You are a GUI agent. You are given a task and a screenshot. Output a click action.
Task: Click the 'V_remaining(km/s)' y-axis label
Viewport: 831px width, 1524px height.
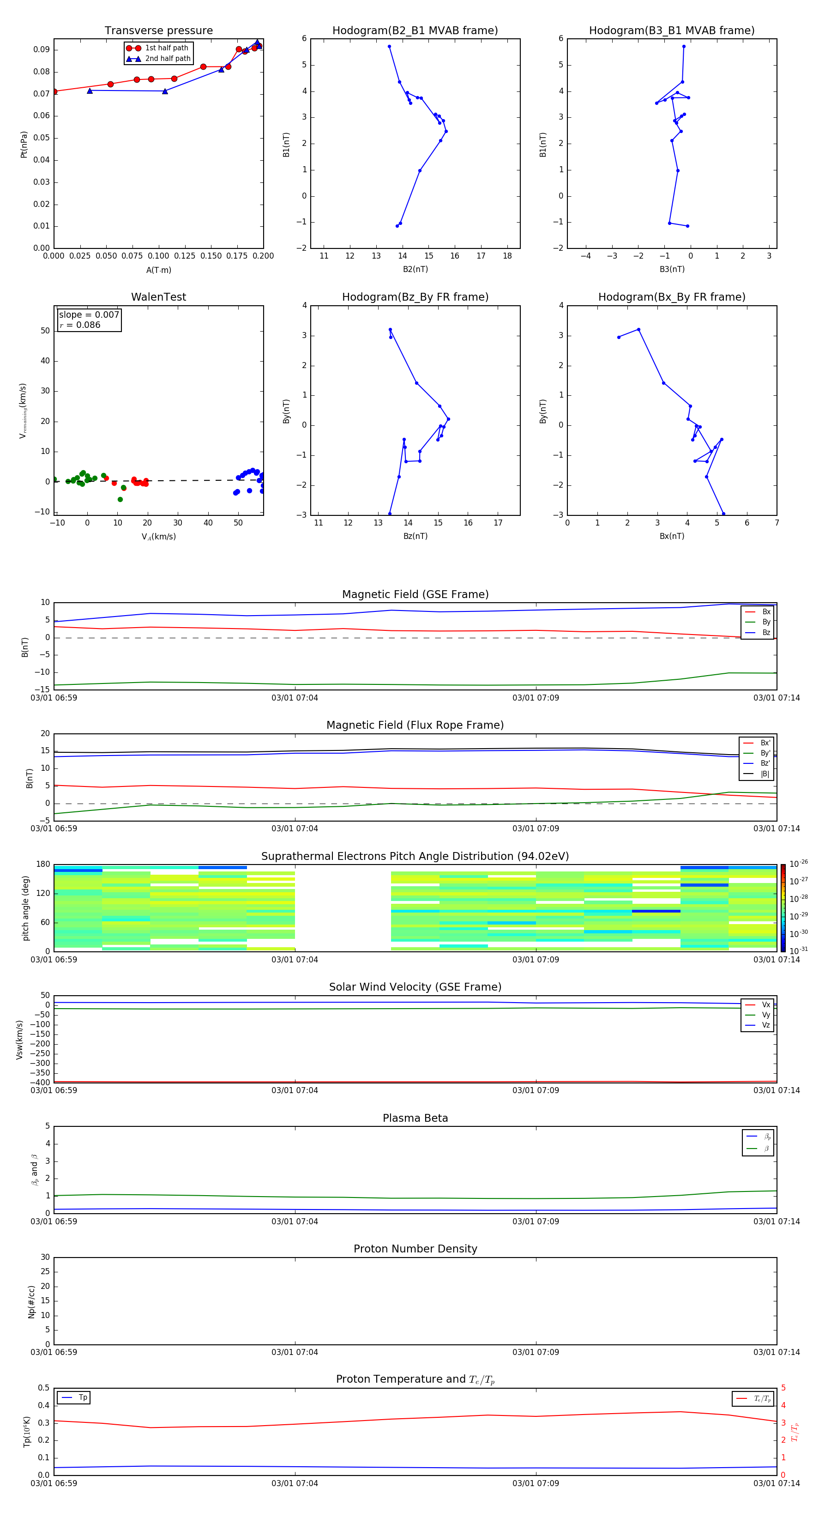(x=23, y=411)
